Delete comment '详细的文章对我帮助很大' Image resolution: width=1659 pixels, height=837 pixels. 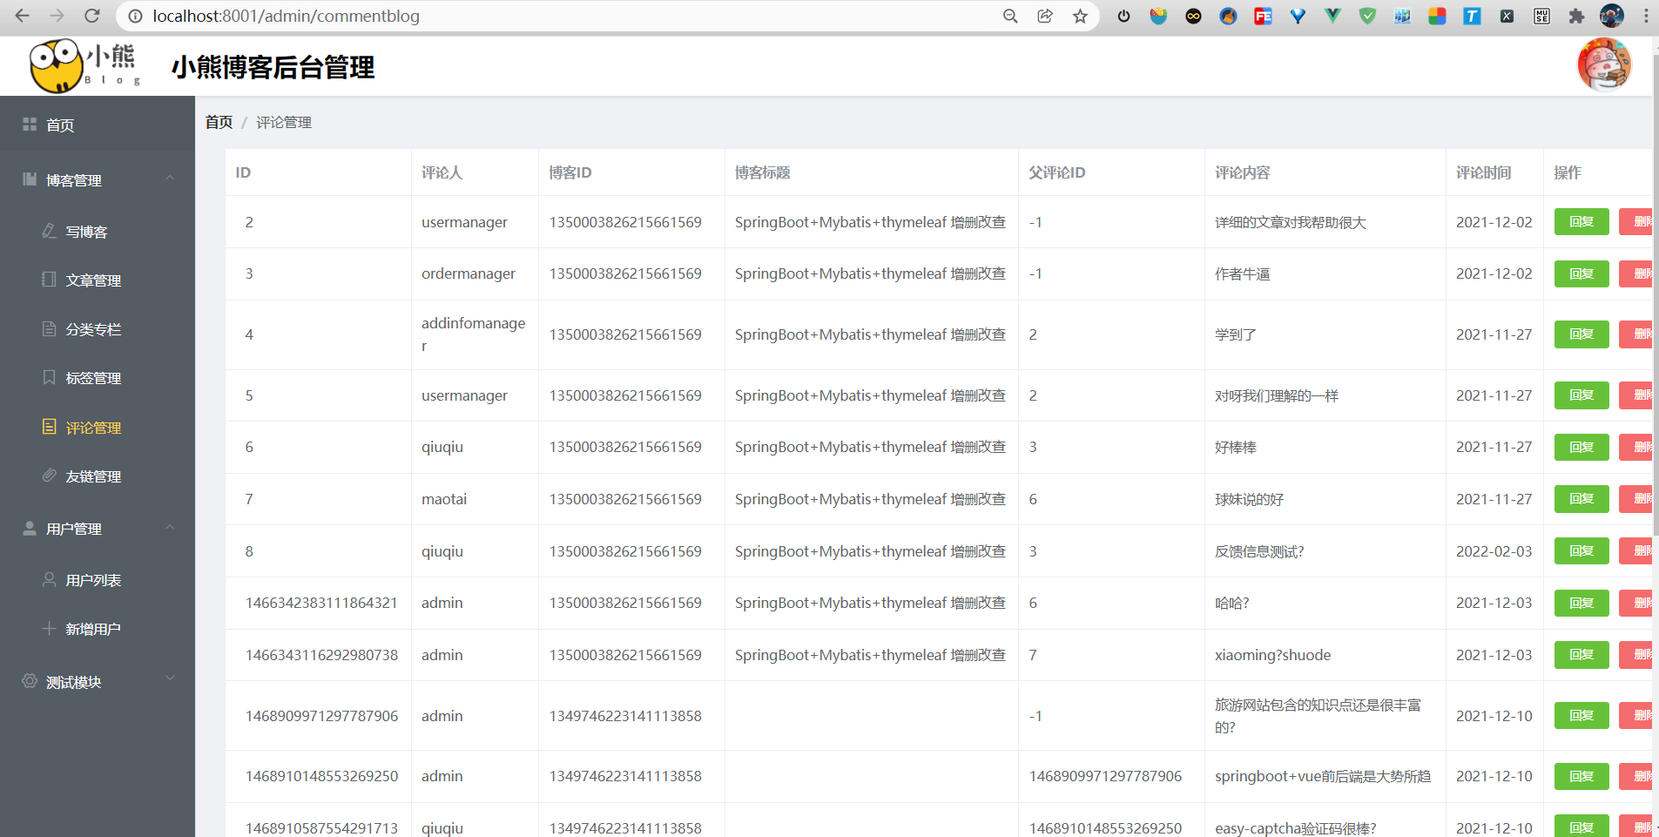(x=1635, y=221)
